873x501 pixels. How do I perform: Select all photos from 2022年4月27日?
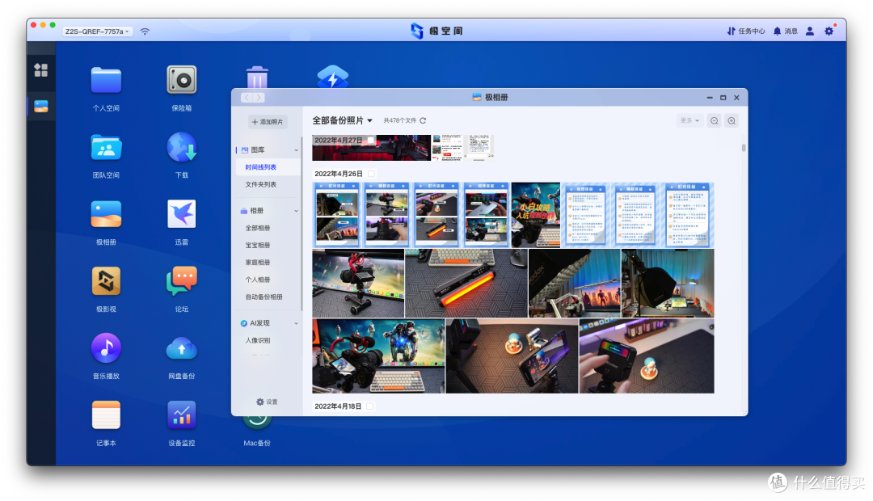[x=369, y=139]
